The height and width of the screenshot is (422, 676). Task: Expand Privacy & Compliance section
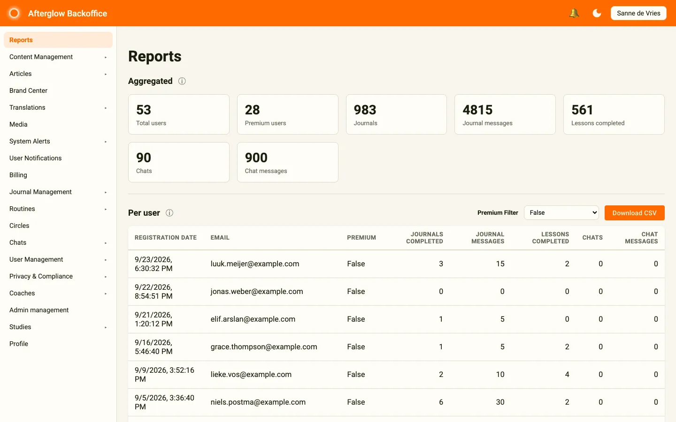pyautogui.click(x=58, y=276)
